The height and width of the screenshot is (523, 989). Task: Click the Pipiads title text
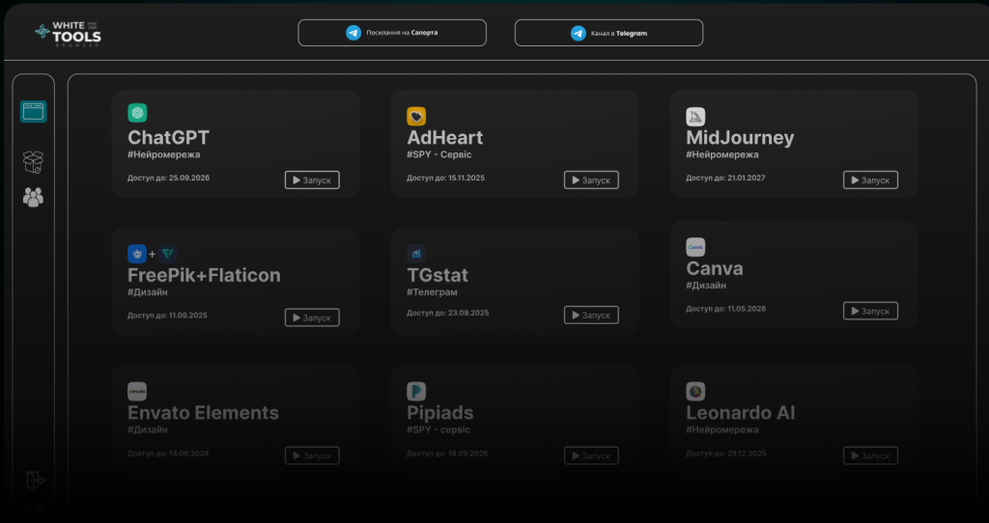tap(440, 413)
